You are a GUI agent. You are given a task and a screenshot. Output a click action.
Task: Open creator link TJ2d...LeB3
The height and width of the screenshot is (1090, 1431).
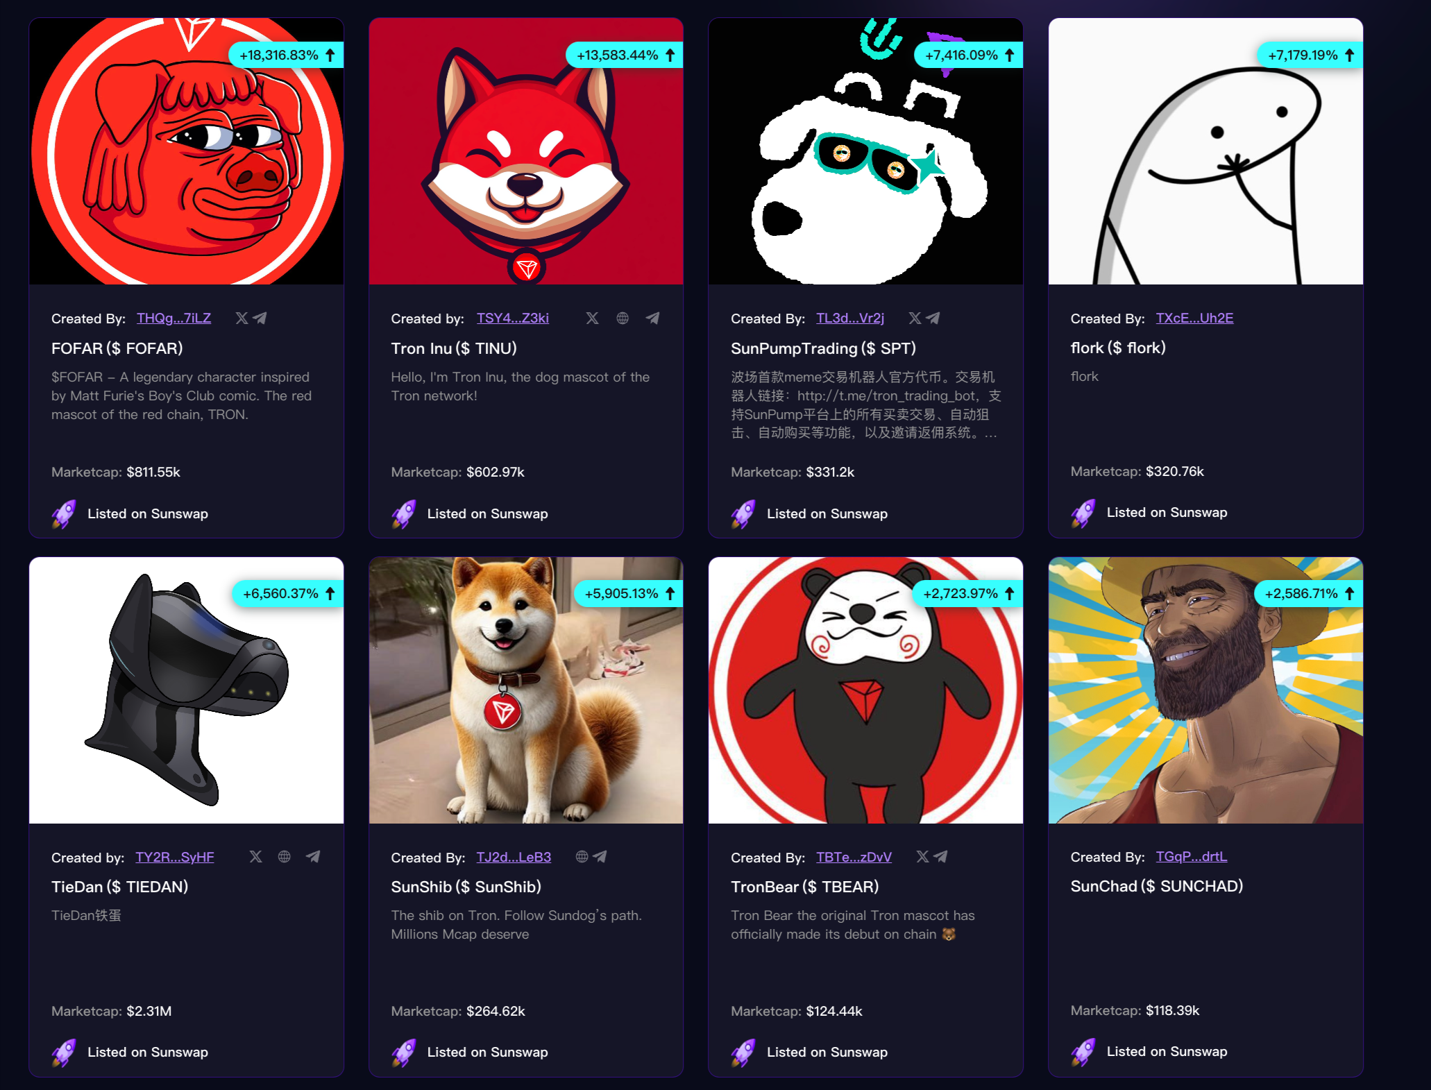(x=514, y=857)
